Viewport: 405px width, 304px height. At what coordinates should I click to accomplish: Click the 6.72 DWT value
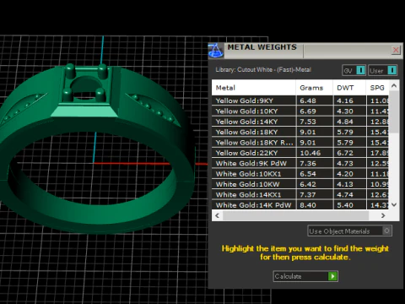click(345, 153)
